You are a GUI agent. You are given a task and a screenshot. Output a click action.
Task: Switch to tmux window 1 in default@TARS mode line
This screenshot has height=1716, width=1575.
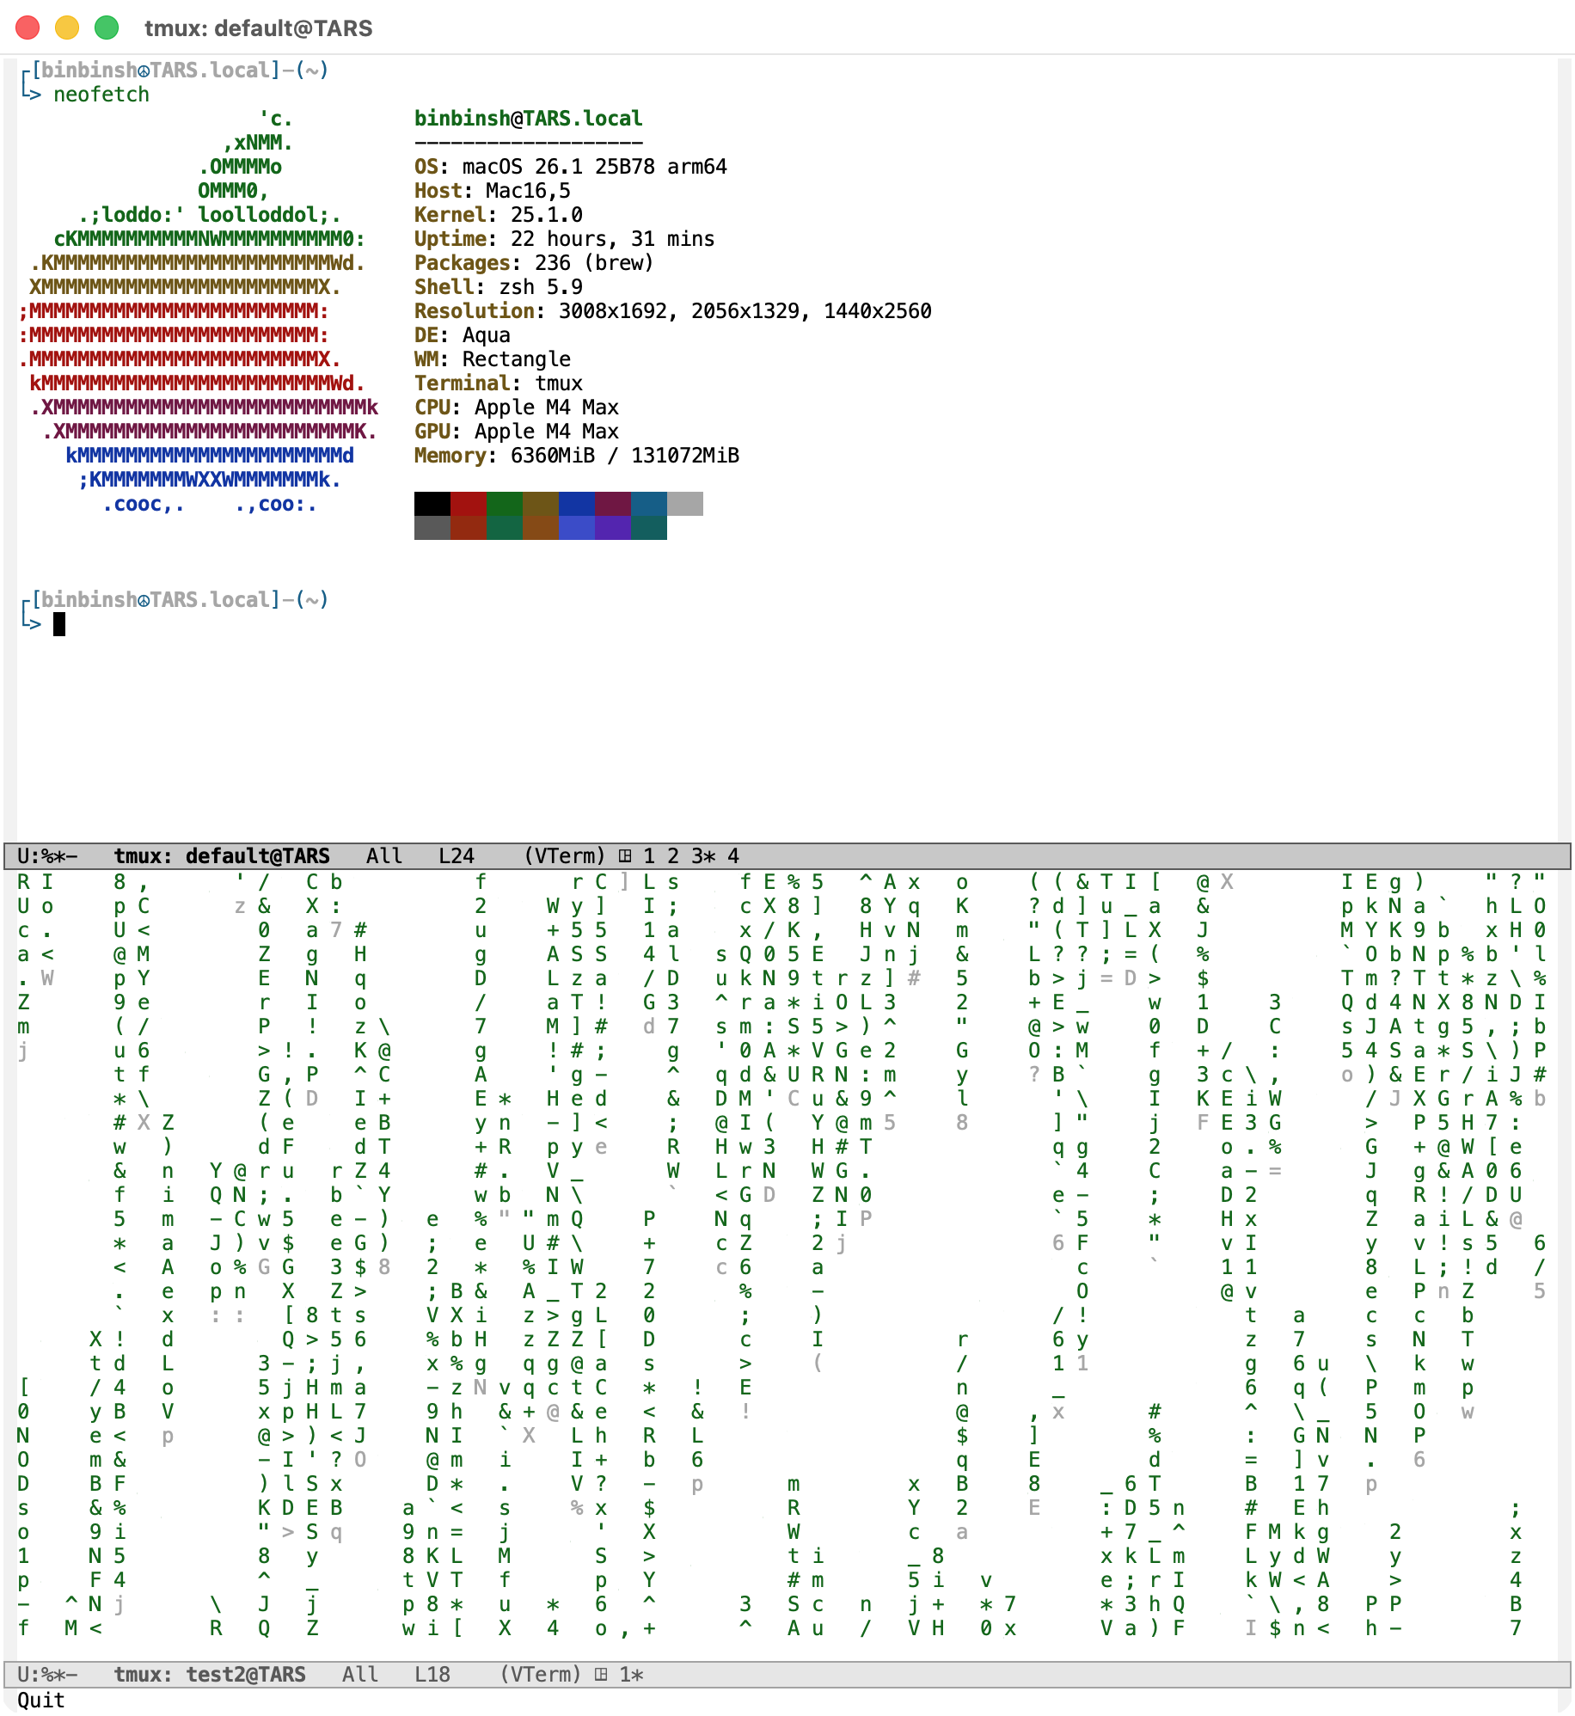click(x=649, y=856)
